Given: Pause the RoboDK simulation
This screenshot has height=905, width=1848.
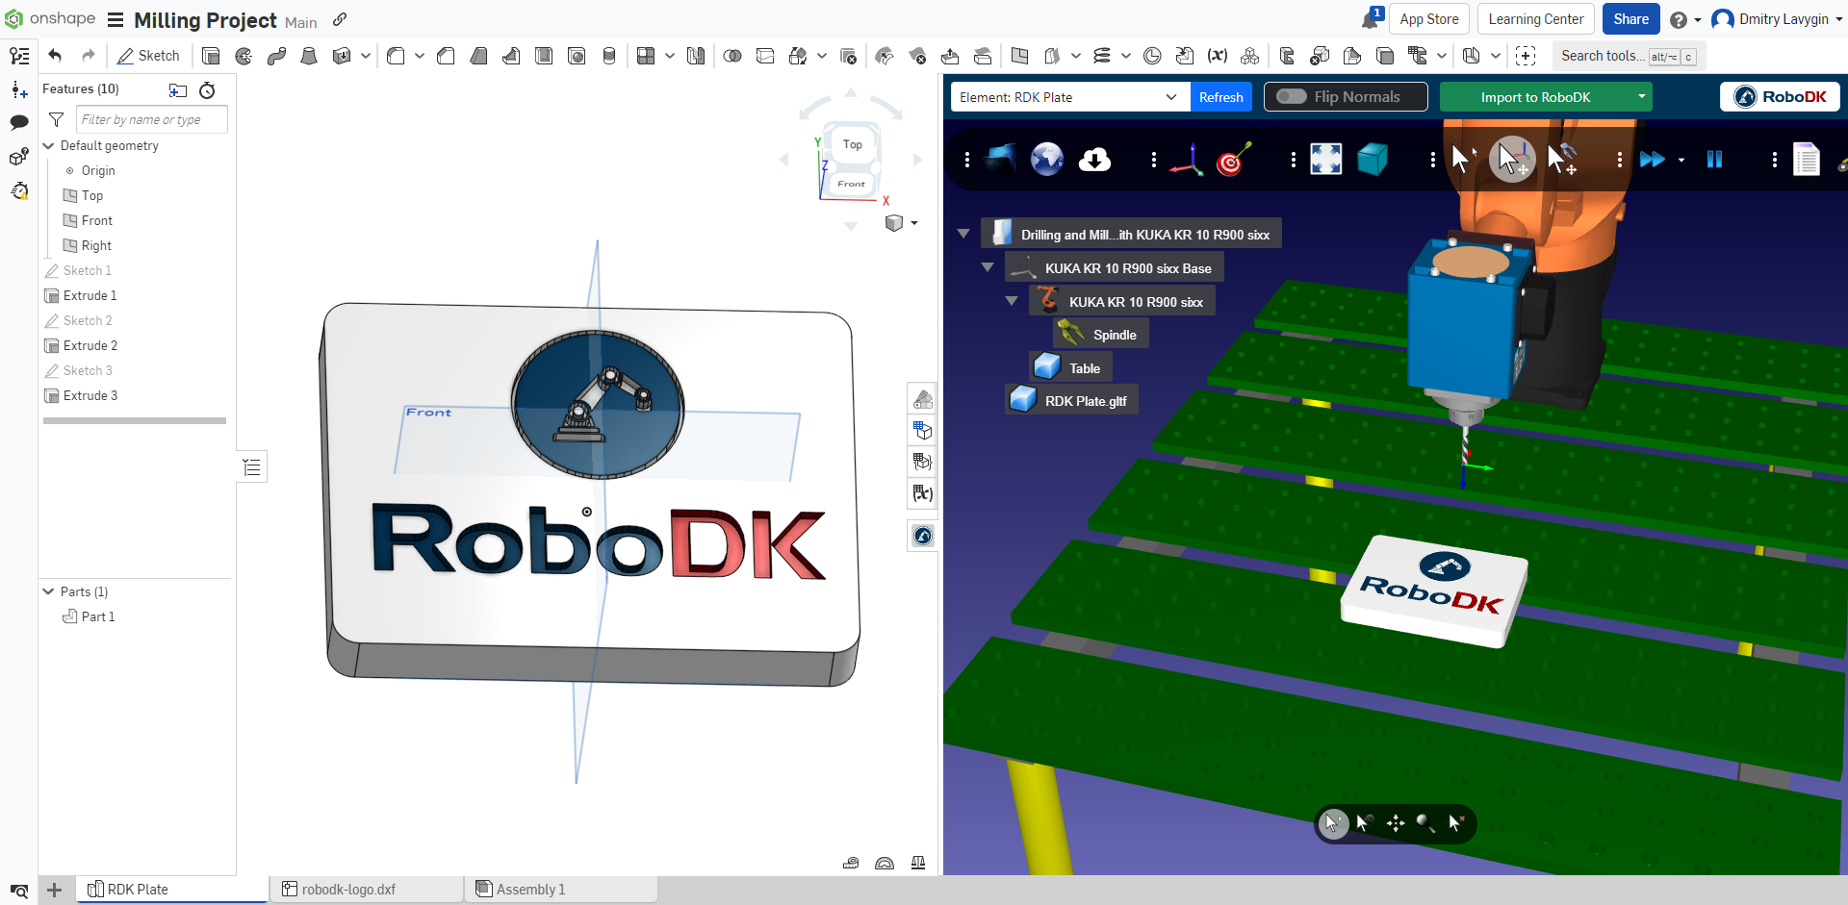Looking at the screenshot, I should point(1715,160).
